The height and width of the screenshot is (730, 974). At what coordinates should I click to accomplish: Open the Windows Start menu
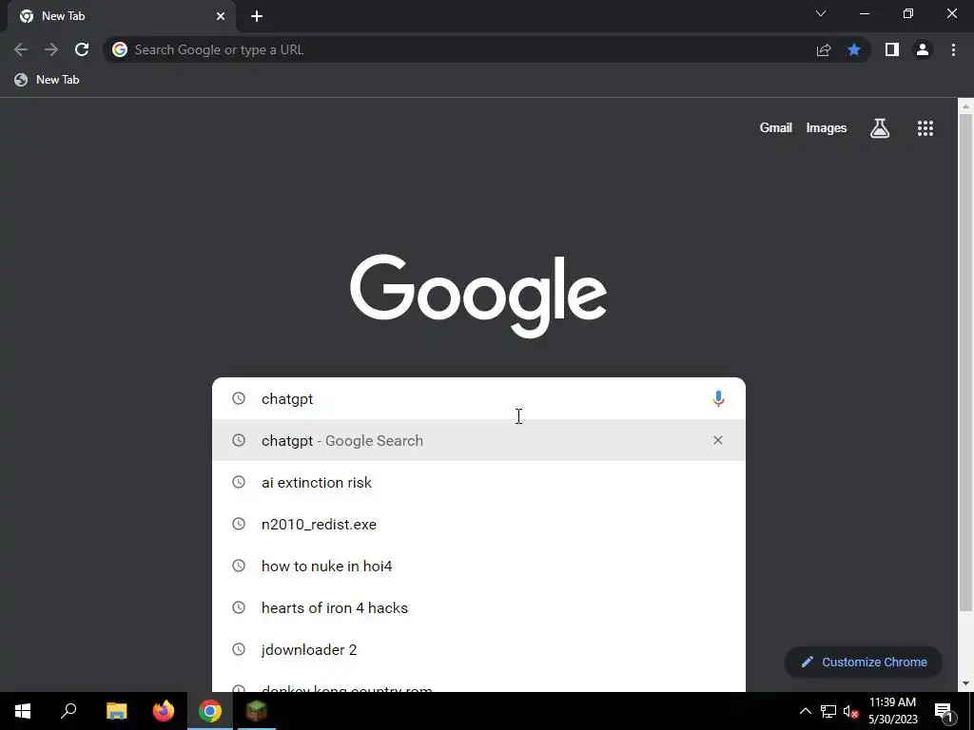tap(23, 711)
